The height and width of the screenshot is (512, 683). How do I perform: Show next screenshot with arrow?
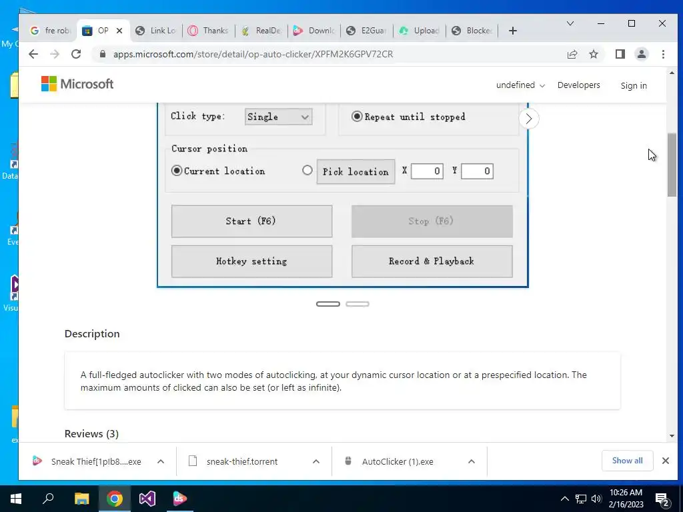coord(528,119)
